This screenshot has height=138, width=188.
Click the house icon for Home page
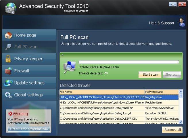click(x=8, y=35)
